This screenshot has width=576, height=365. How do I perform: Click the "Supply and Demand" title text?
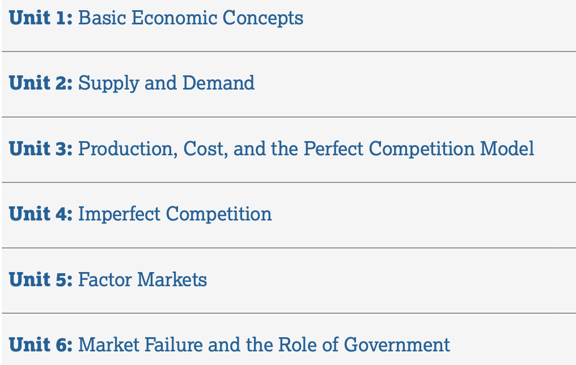[x=167, y=83]
